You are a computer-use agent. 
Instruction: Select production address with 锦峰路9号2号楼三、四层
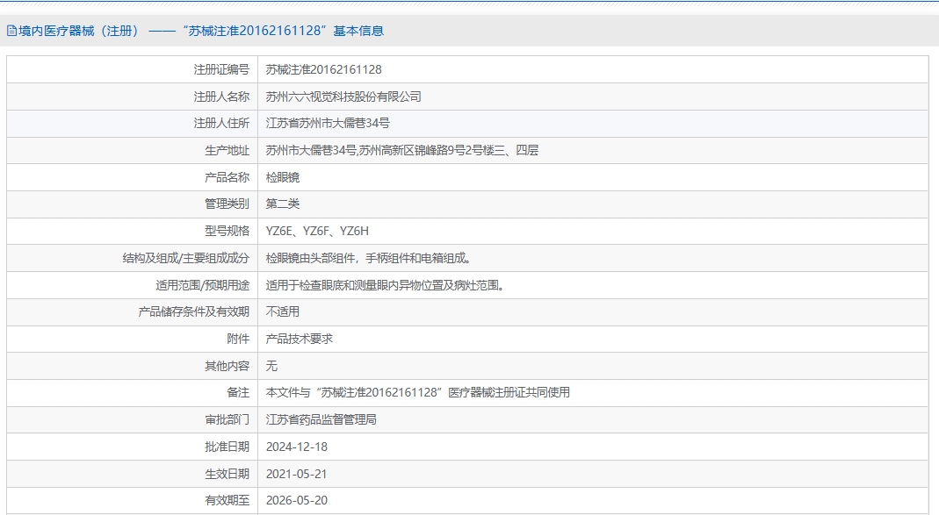[401, 150]
